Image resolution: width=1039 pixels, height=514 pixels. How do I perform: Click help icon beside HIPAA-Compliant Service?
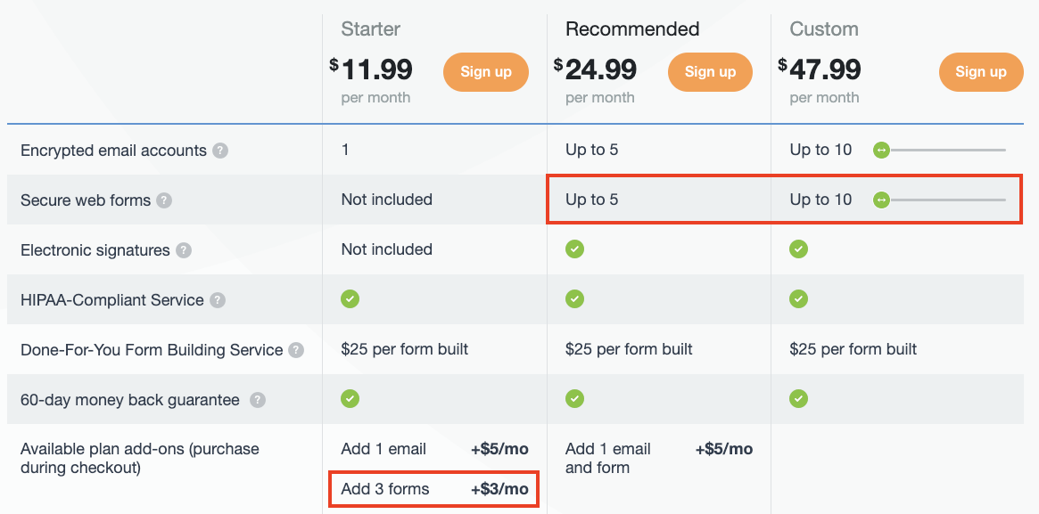[x=218, y=300]
